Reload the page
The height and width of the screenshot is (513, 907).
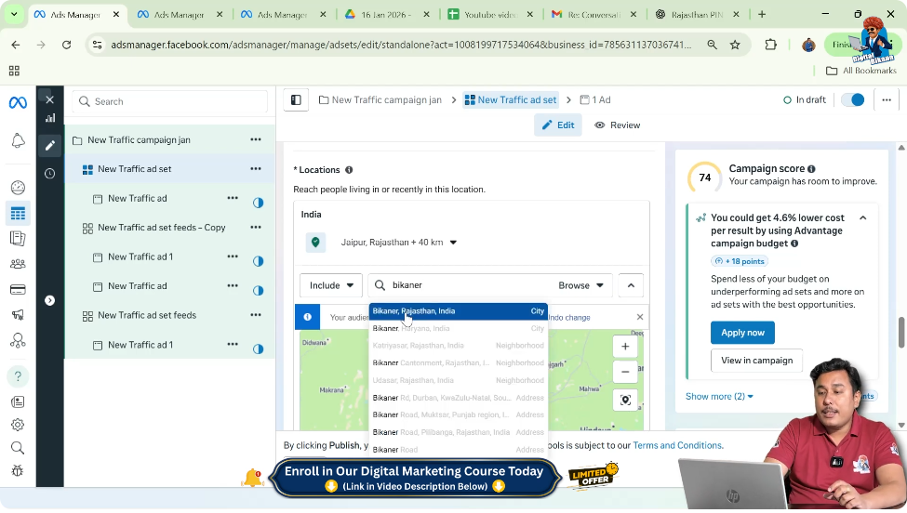click(67, 45)
